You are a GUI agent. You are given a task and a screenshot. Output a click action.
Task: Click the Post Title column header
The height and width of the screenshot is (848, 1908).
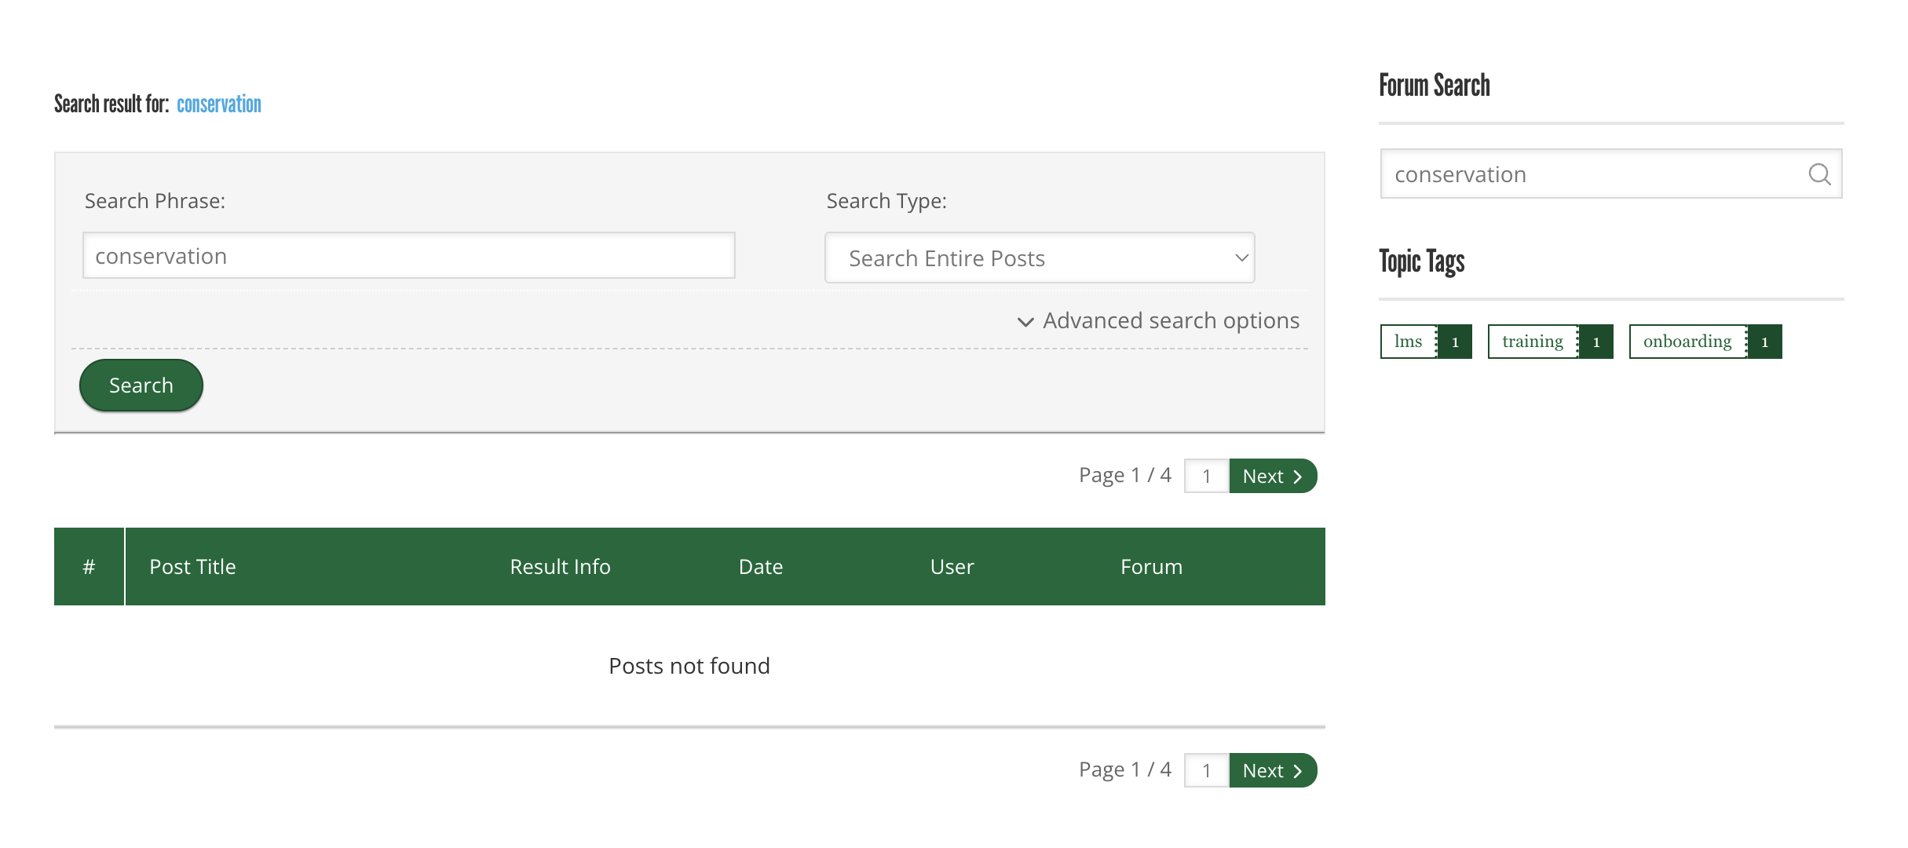[x=192, y=567]
